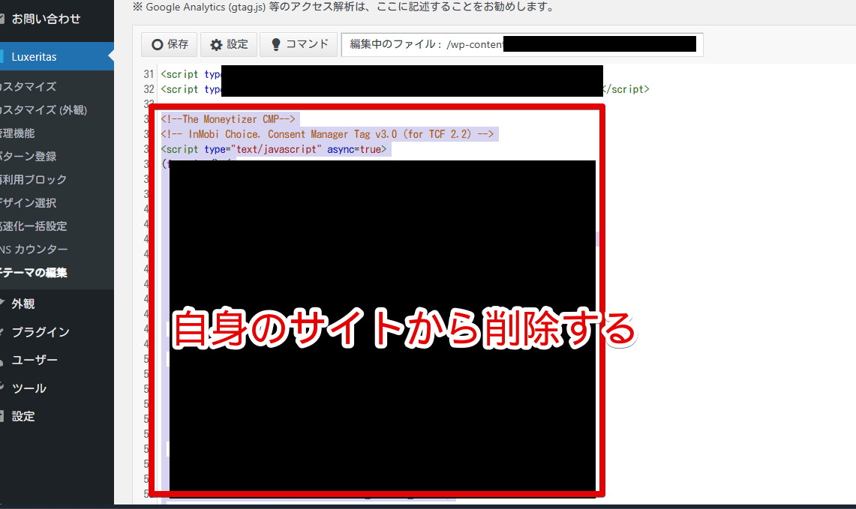Open 再利用ブロック submenu item
Screen dimensions: 856x509
(x=33, y=180)
